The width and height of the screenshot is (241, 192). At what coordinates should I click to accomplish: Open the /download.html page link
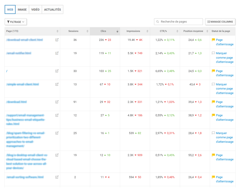click(17, 102)
